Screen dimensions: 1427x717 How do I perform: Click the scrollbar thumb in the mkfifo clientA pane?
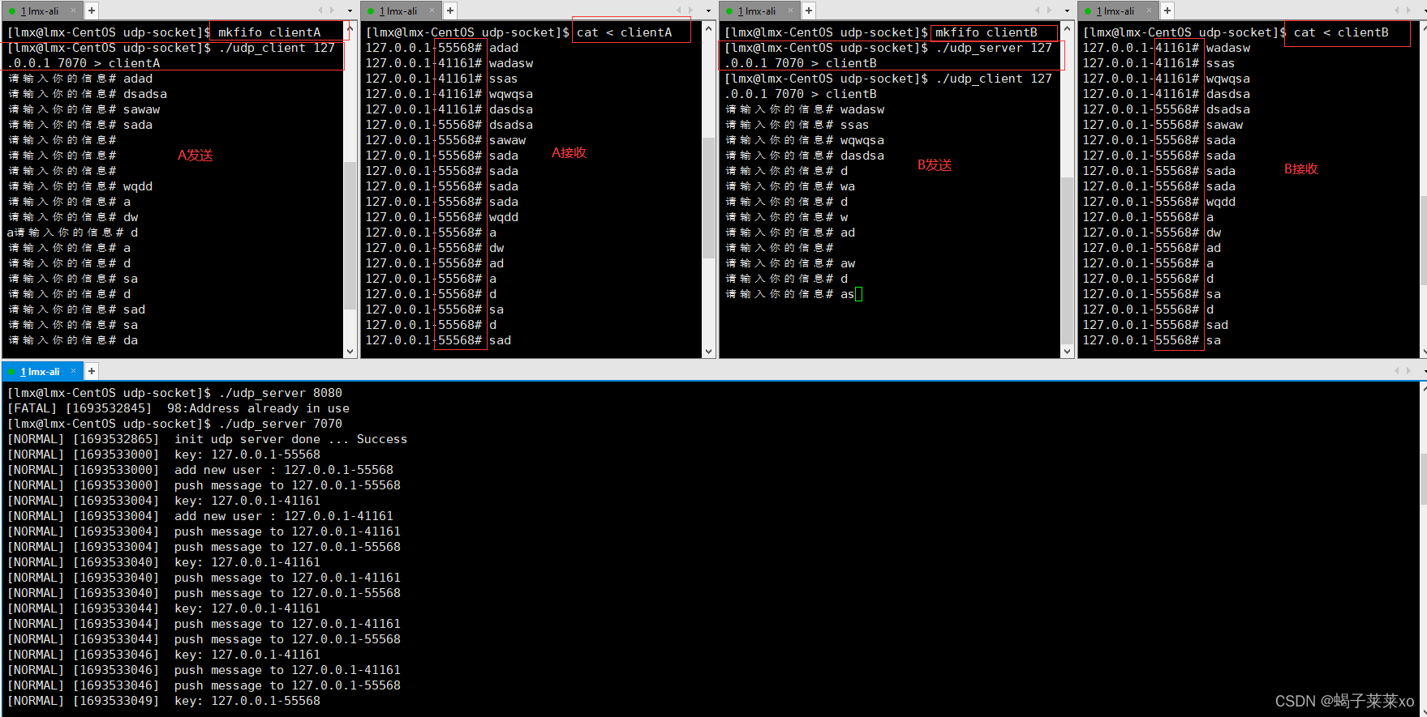[x=350, y=235]
